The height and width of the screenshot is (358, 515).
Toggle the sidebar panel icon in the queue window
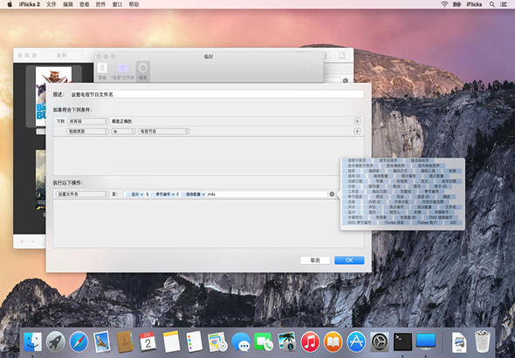click(342, 56)
